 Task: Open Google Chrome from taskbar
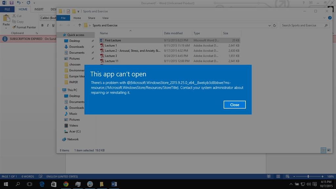pyautogui.click(x=66, y=184)
